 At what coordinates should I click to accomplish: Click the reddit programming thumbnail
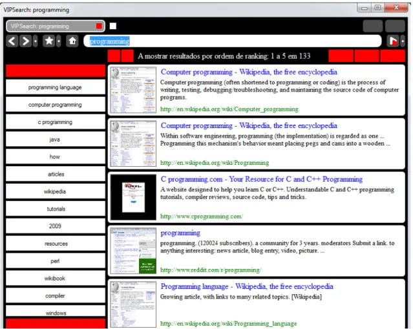(x=133, y=251)
